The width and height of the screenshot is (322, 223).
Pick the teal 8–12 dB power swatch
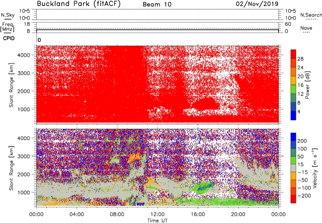[293, 98]
